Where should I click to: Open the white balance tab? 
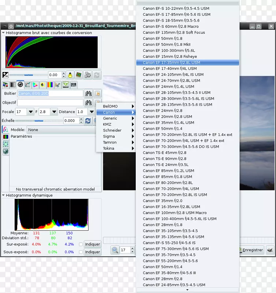pyautogui.click(x=5, y=85)
